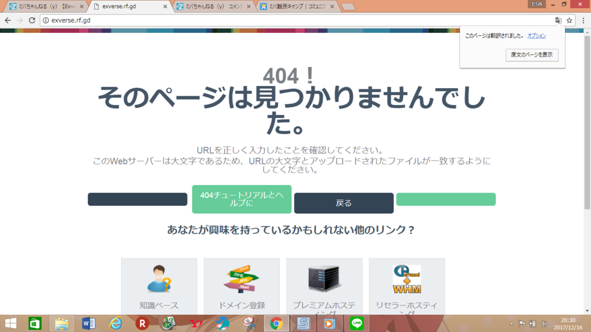The image size is (591, 332).
Task: Open the blue globe app taskbar icon
Action: point(223,323)
